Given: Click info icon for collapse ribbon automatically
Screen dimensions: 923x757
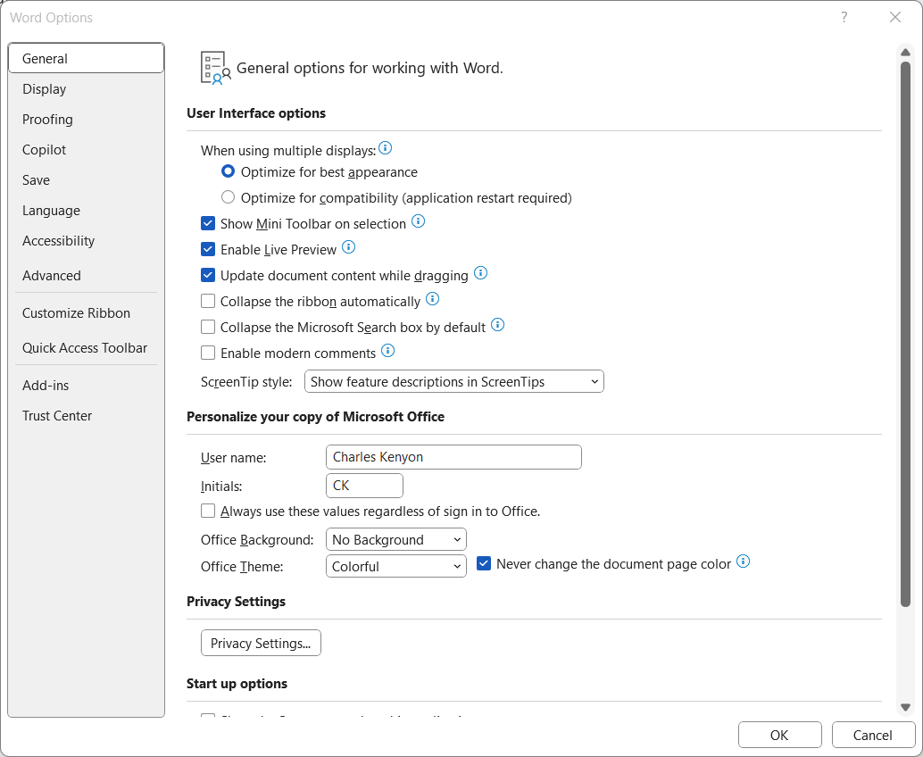Looking at the screenshot, I should (x=433, y=299).
